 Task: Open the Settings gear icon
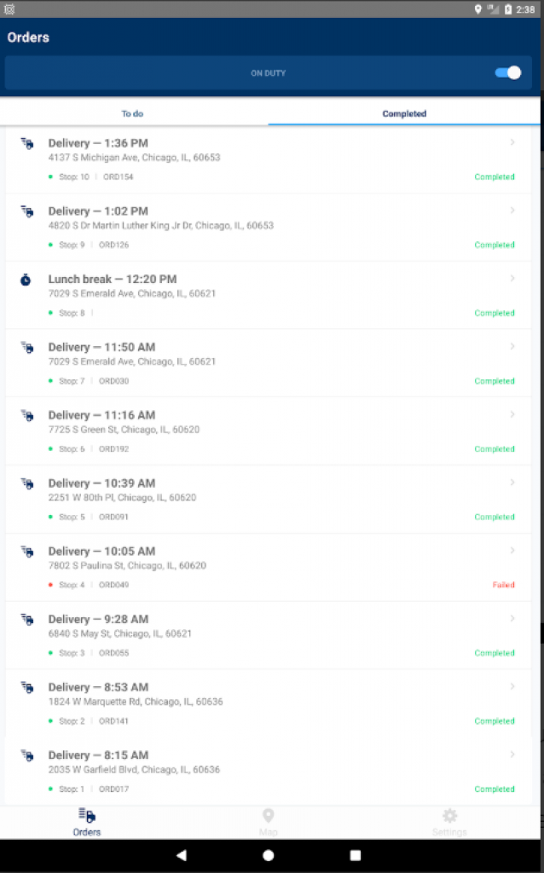tap(449, 816)
